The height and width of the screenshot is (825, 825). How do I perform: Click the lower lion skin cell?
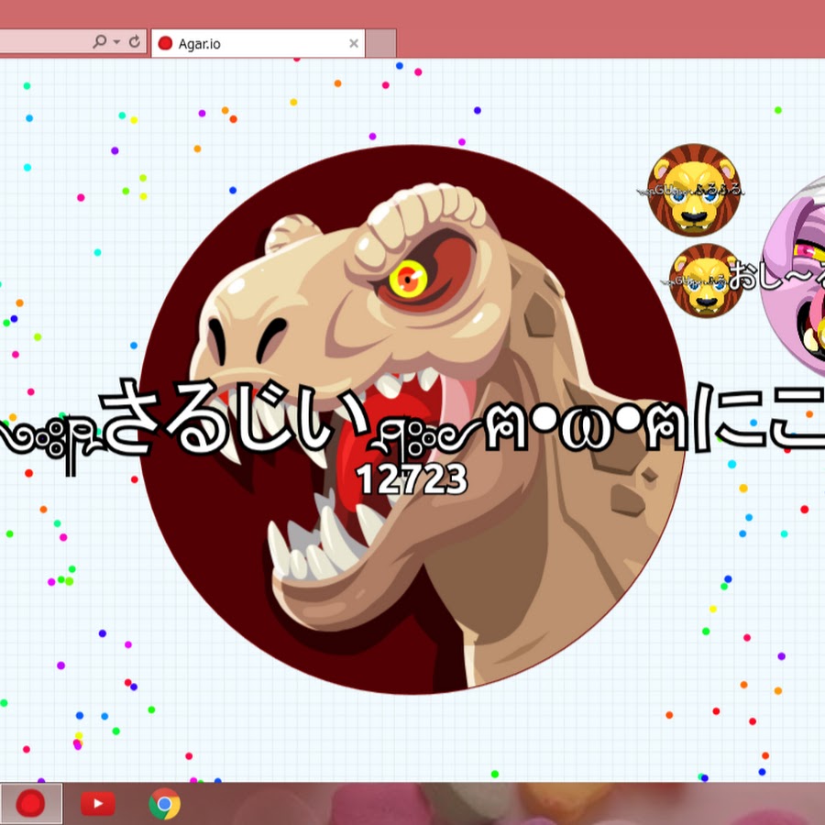(706, 280)
